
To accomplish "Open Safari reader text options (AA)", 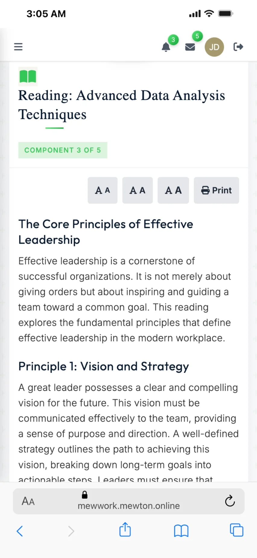I will [x=28, y=501].
